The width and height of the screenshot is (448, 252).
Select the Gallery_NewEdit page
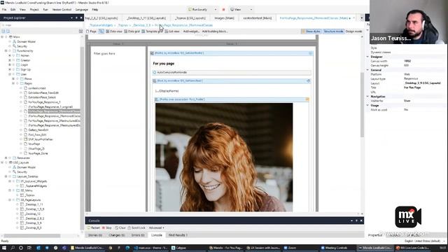click(x=38, y=130)
